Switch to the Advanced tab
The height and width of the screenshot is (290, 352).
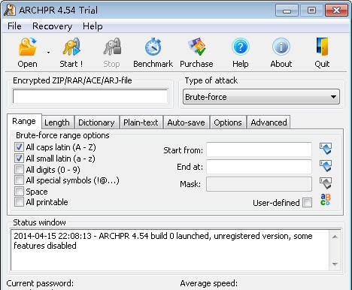point(269,122)
